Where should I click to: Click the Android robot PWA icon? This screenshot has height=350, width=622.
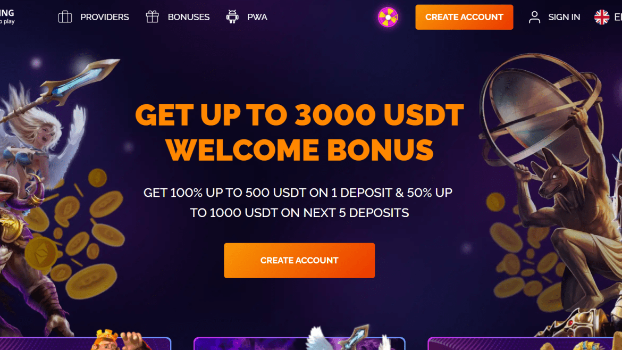(x=232, y=16)
